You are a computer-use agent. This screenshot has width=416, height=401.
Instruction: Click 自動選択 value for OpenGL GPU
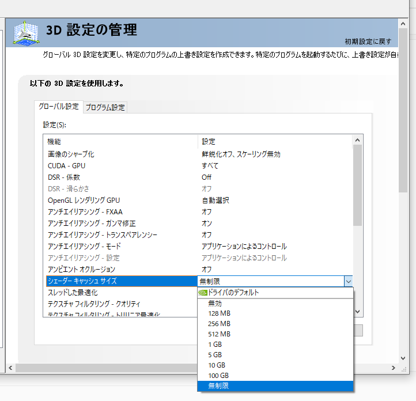click(x=215, y=200)
